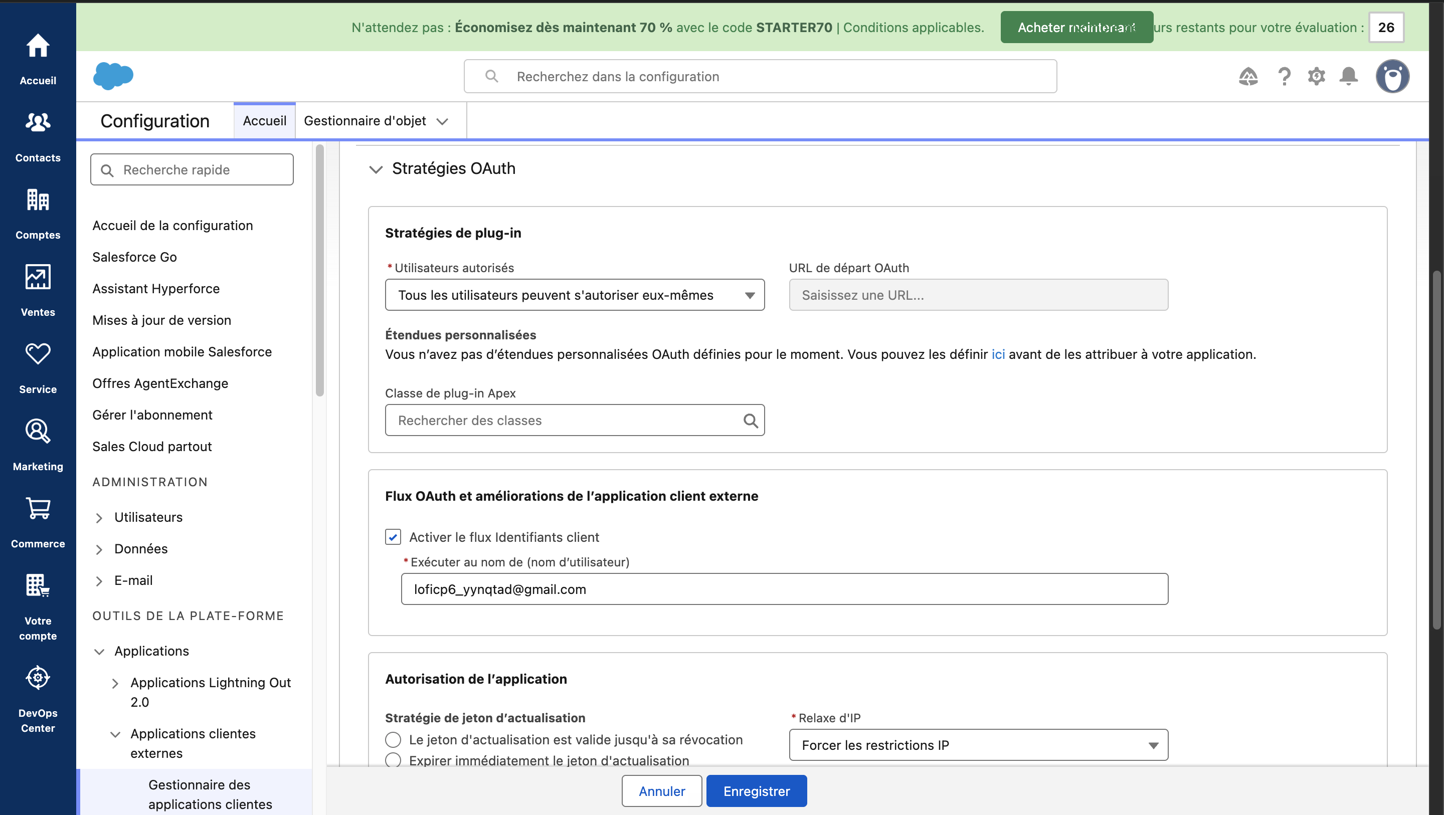Switch to the Accueil tab
Image resolution: width=1444 pixels, height=815 pixels.
click(265, 120)
